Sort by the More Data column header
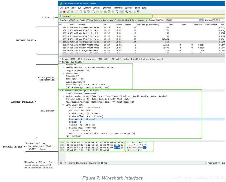 click(198, 25)
